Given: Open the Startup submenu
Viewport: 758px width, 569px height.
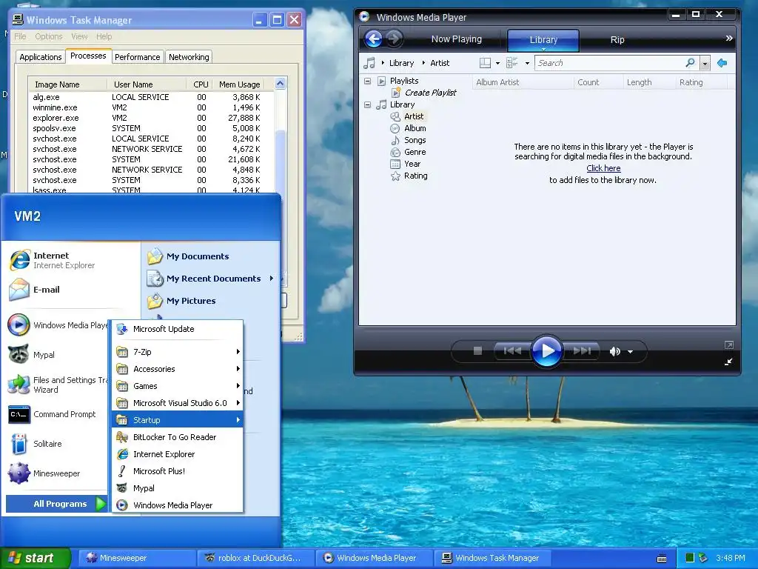Looking at the screenshot, I should (178, 420).
